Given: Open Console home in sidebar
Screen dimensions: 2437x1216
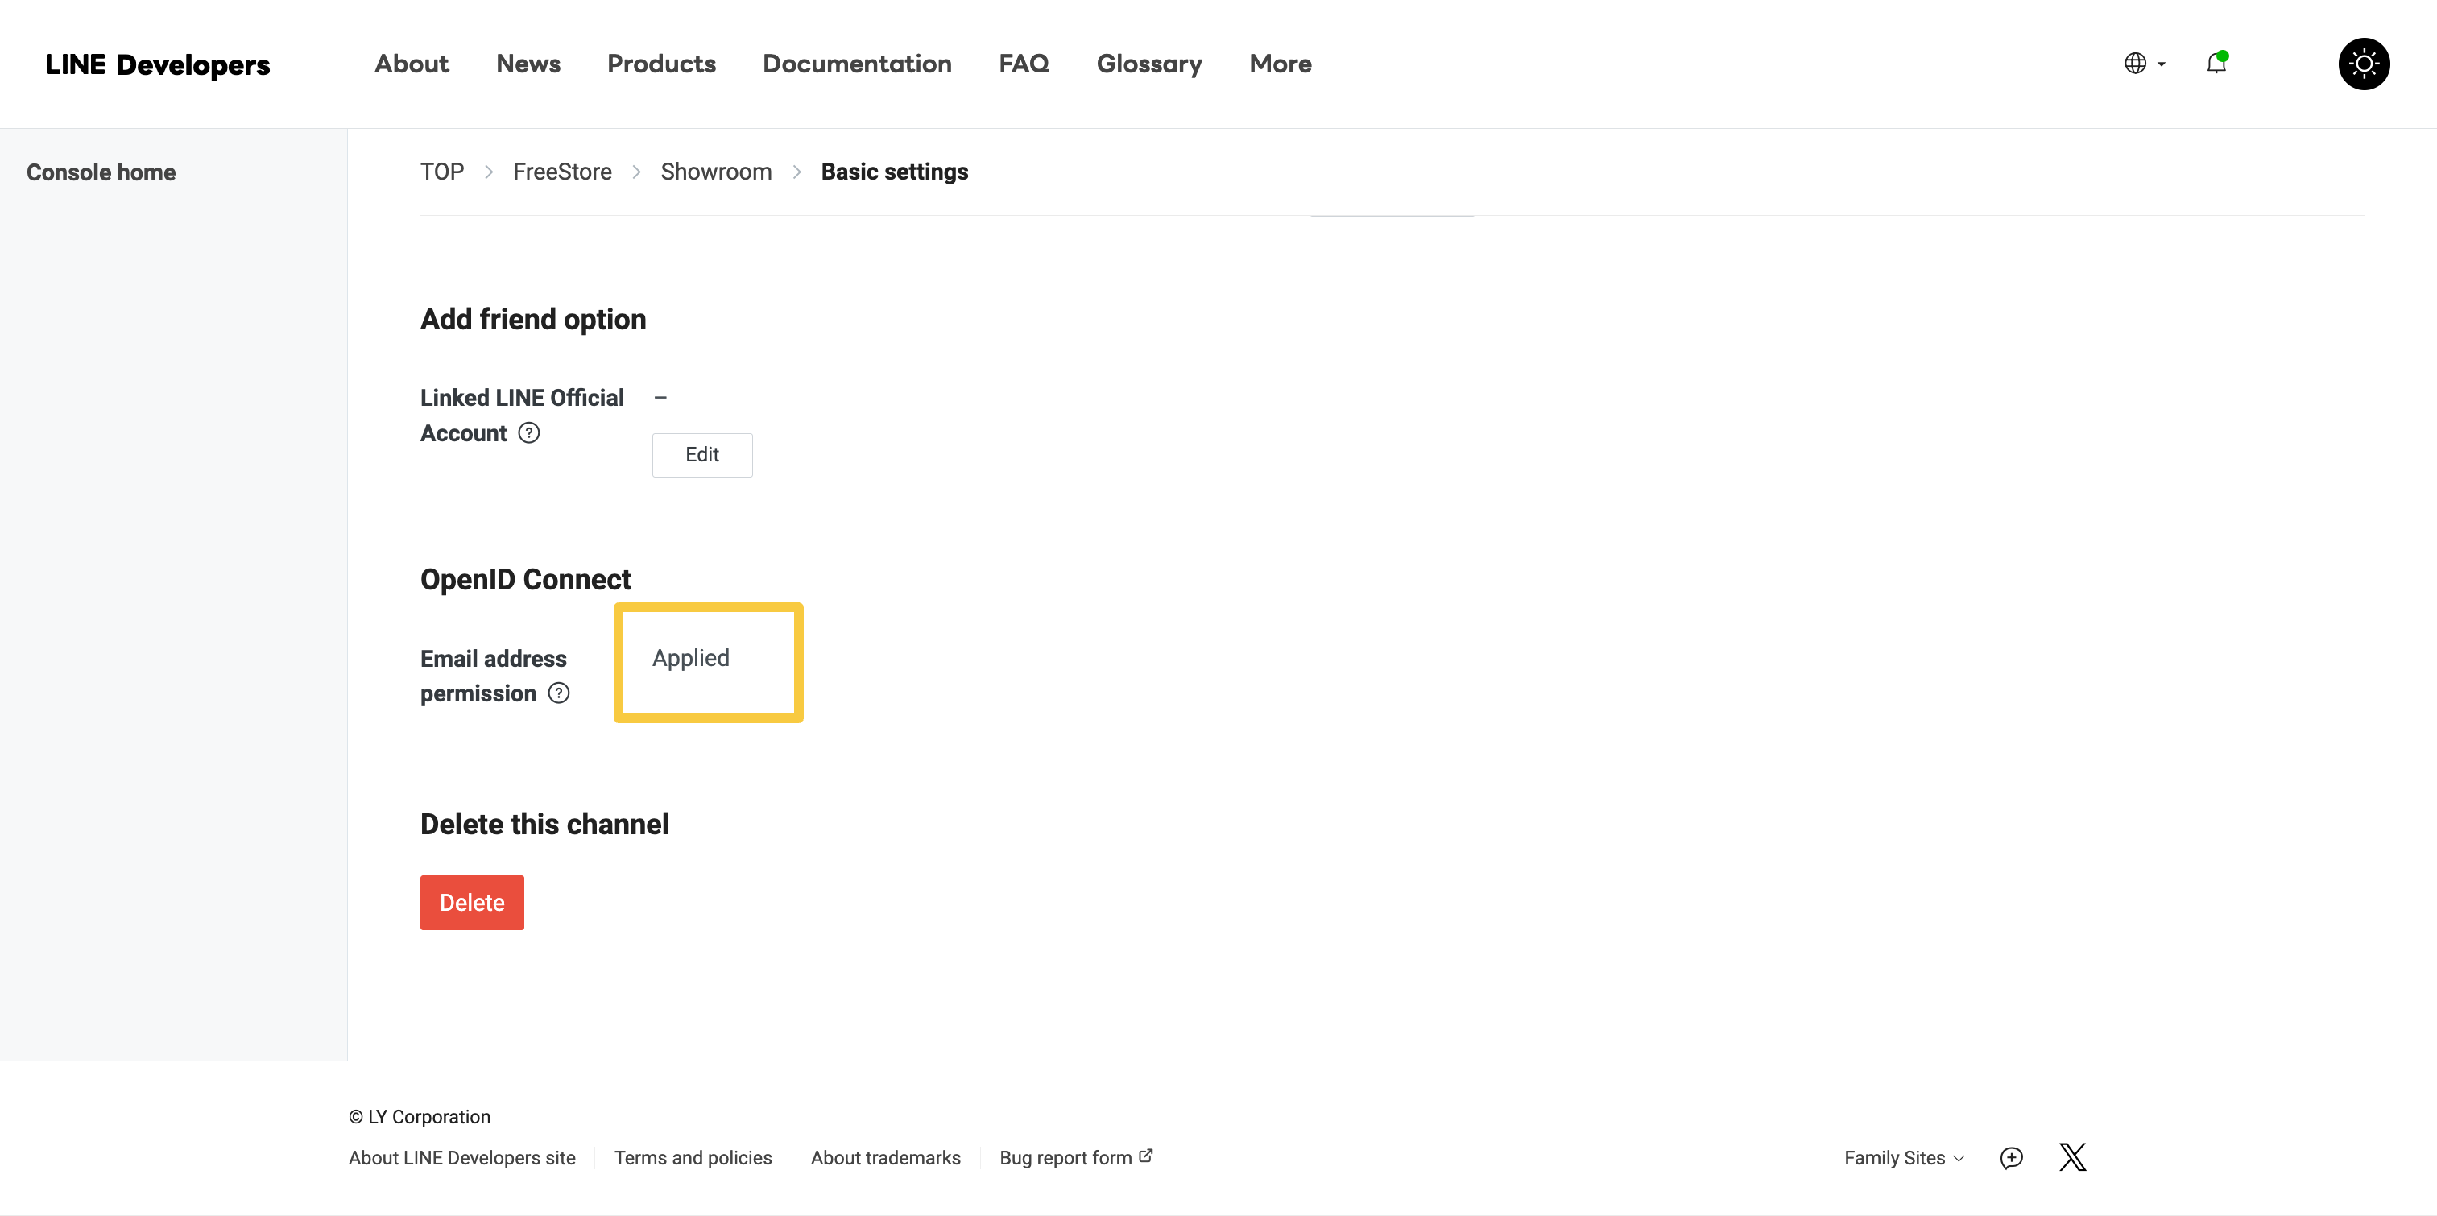Looking at the screenshot, I should pos(101,172).
